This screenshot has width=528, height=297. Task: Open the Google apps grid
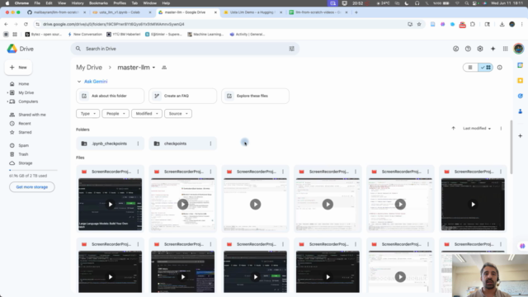click(506, 49)
